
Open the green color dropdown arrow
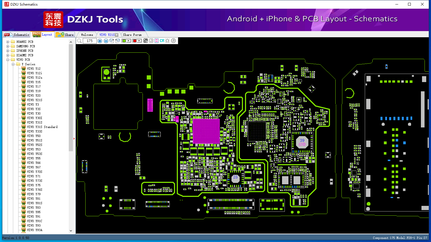[129, 41]
